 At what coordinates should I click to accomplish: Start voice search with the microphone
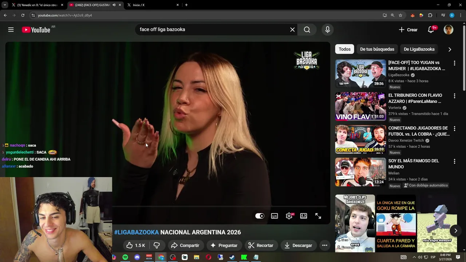click(x=328, y=29)
